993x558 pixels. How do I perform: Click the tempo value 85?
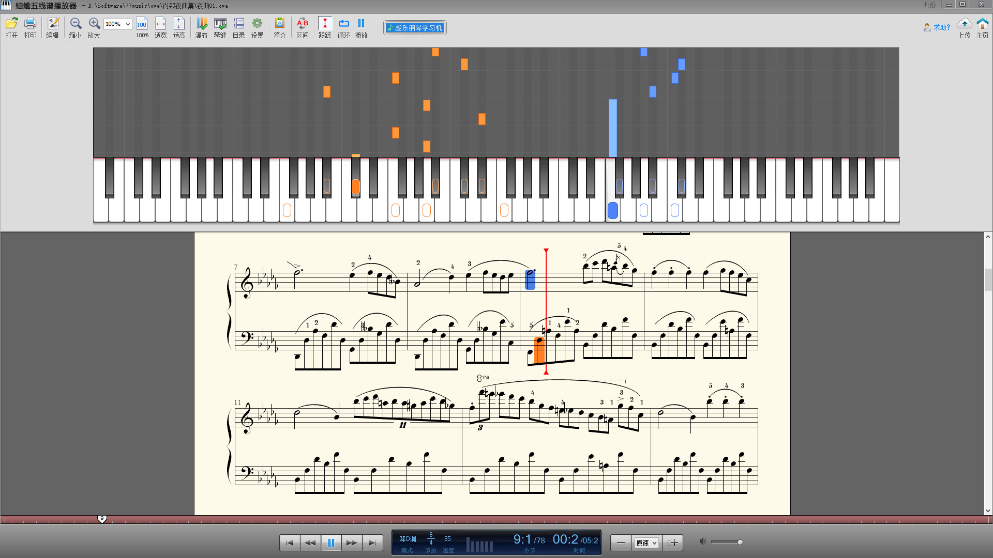click(x=447, y=538)
